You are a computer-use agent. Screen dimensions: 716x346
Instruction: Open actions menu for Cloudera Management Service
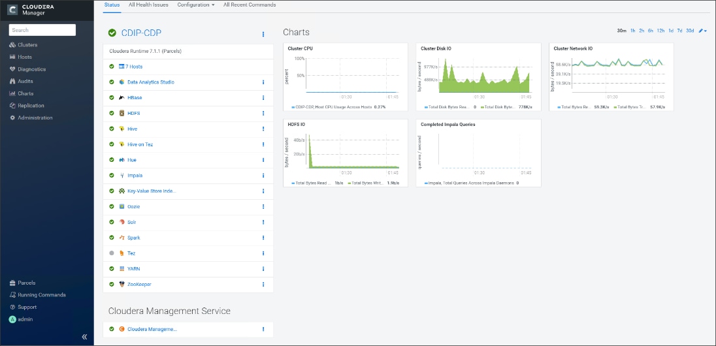pyautogui.click(x=263, y=328)
